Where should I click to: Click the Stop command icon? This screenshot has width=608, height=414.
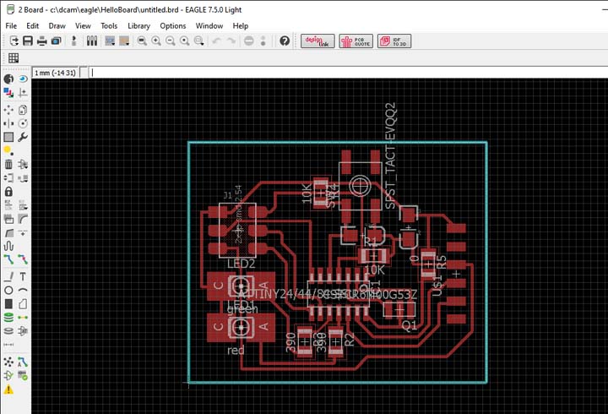coord(249,41)
